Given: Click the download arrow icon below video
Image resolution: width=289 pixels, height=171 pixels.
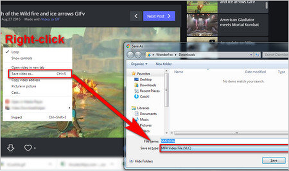Looking at the screenshot, I should (x=11, y=148).
